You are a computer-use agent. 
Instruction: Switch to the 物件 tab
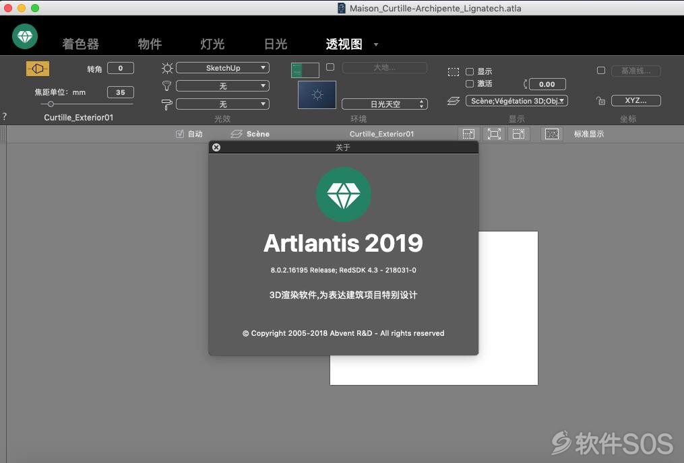[x=150, y=44]
